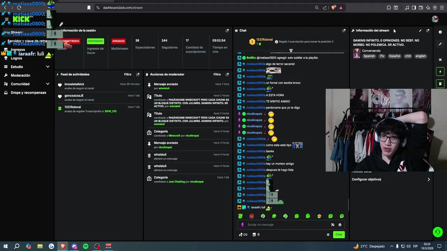Open Brave Wallet icon
This screenshot has width=447, height=251.
pyautogui.click(x=421, y=8)
